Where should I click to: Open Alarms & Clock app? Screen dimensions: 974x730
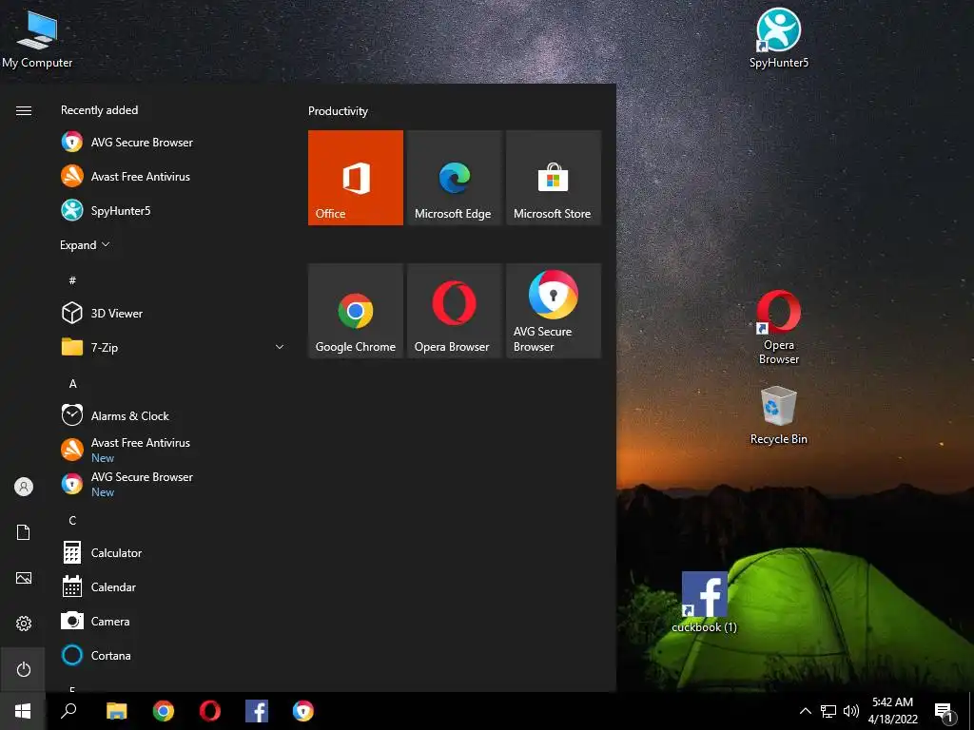point(174,416)
